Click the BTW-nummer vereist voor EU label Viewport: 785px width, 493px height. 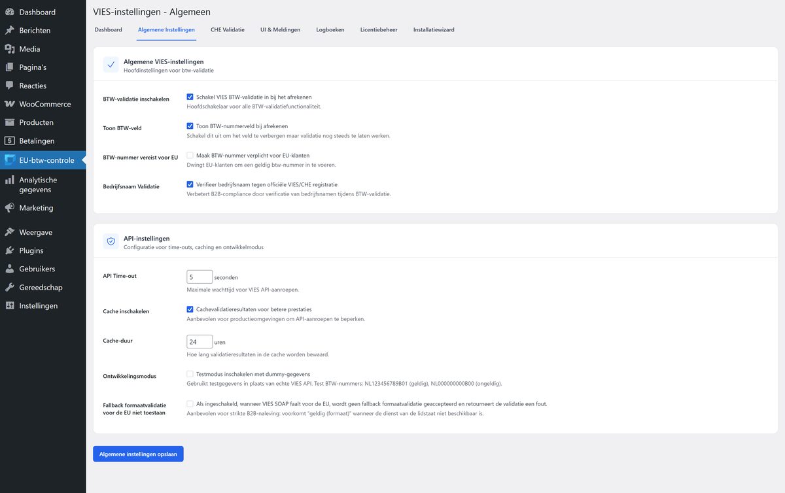pyautogui.click(x=141, y=158)
